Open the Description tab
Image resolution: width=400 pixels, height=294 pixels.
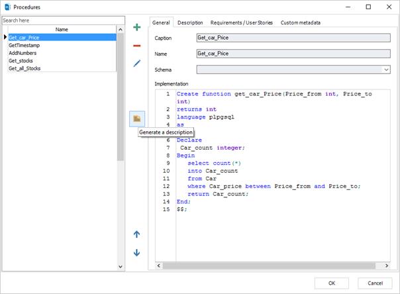190,23
